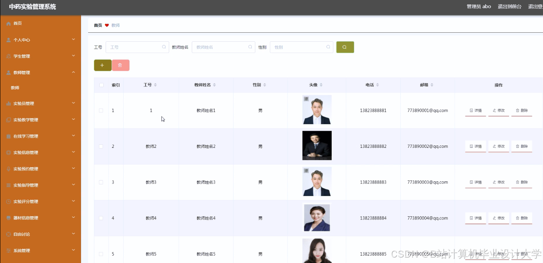Expand the 在线学习管理 menu chevron
This screenshot has height=263, width=543.
click(73, 136)
